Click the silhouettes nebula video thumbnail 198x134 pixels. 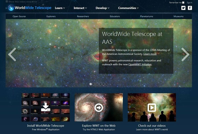point(152,107)
